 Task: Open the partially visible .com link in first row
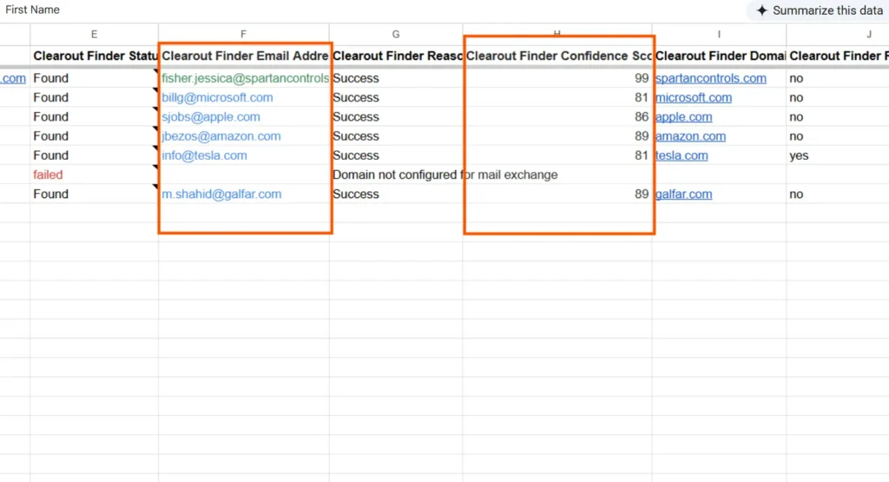coord(13,78)
